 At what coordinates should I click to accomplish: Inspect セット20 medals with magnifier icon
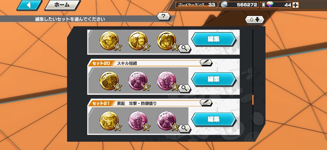point(184,88)
